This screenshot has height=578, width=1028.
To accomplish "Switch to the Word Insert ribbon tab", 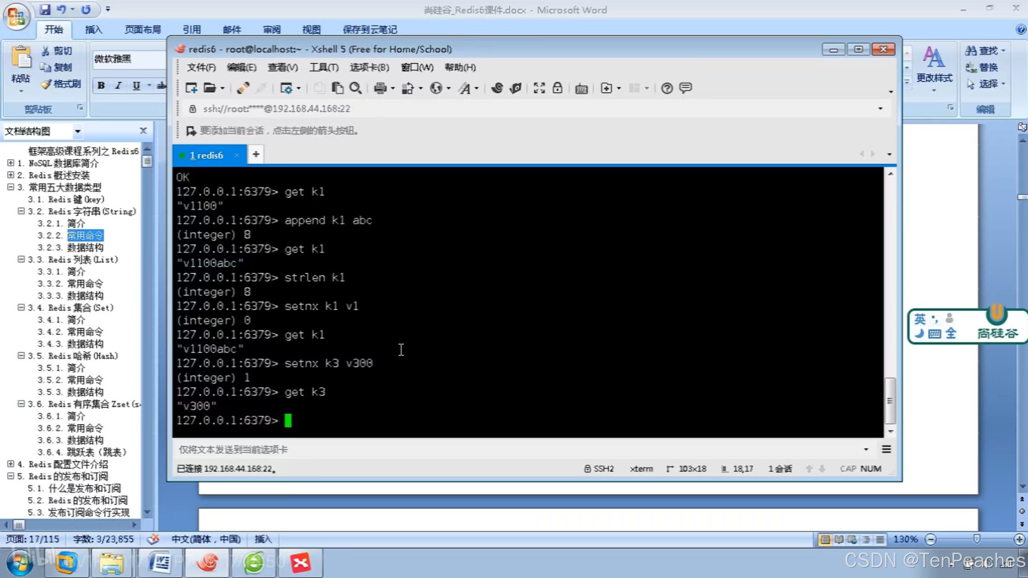I will [x=93, y=30].
